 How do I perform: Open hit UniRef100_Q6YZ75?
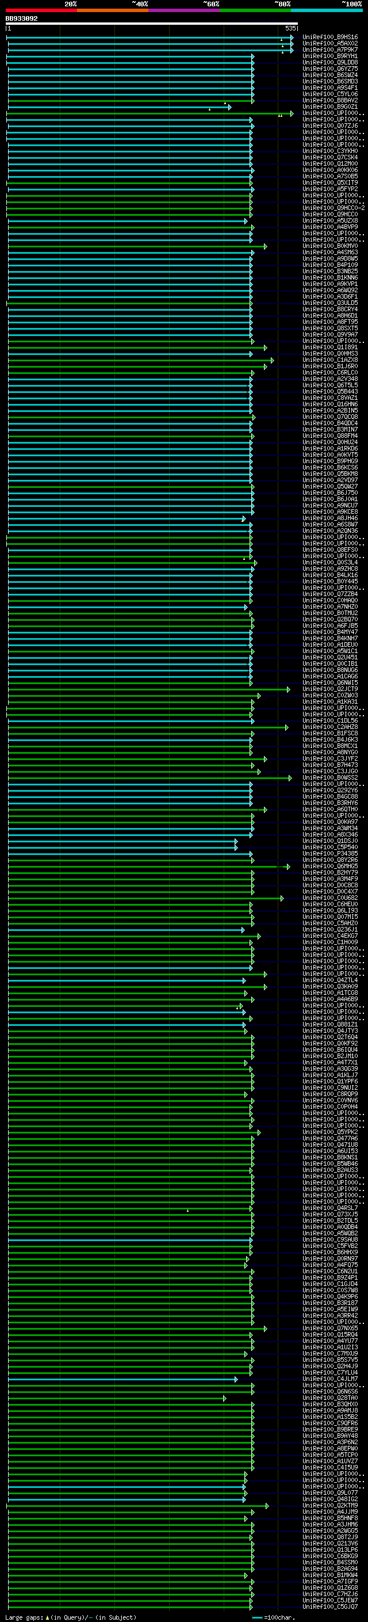(330, 68)
